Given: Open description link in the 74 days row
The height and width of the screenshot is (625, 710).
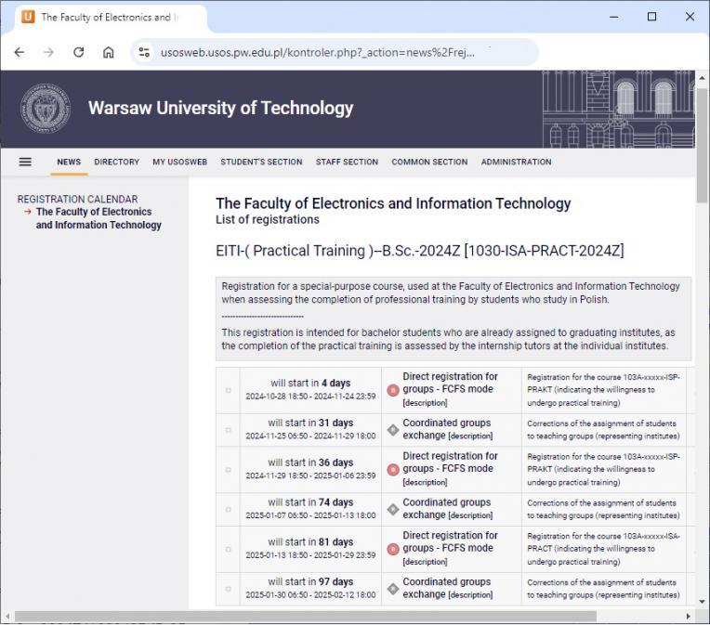Looking at the screenshot, I should 470,515.
